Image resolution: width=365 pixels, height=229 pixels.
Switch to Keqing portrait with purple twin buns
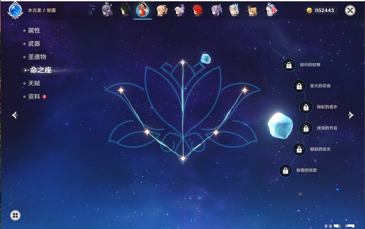[216, 10]
